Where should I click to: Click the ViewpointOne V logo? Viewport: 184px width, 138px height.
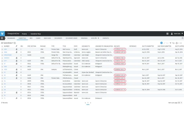[x=2, y=33]
